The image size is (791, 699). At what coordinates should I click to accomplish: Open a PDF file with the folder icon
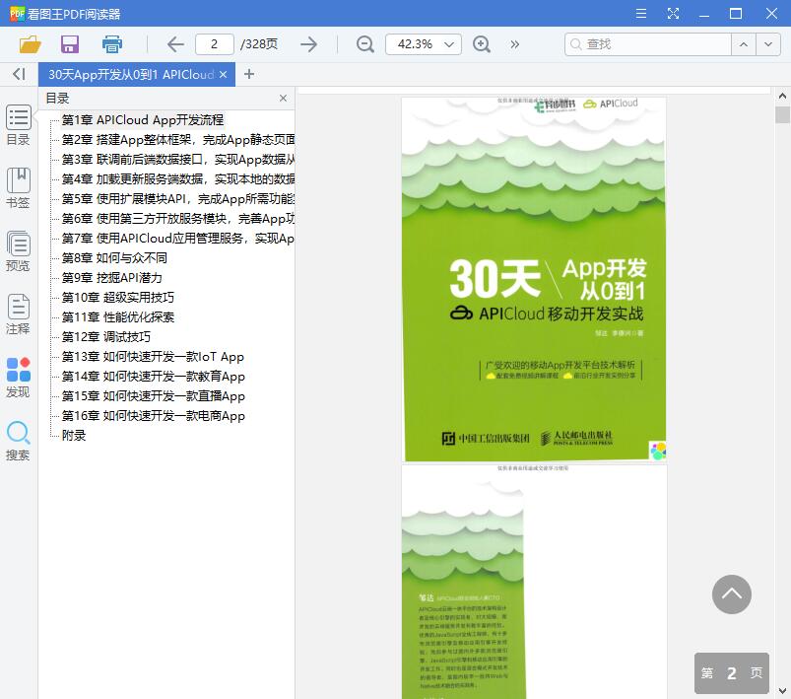(31, 44)
